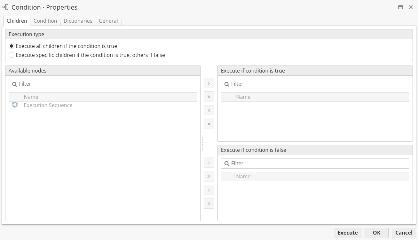Click the move-all-right chevrons for the true list

209,97
